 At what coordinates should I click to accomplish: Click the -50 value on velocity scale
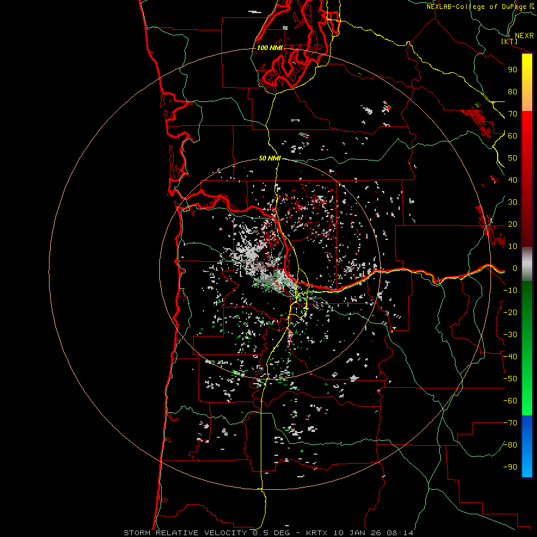click(x=510, y=379)
